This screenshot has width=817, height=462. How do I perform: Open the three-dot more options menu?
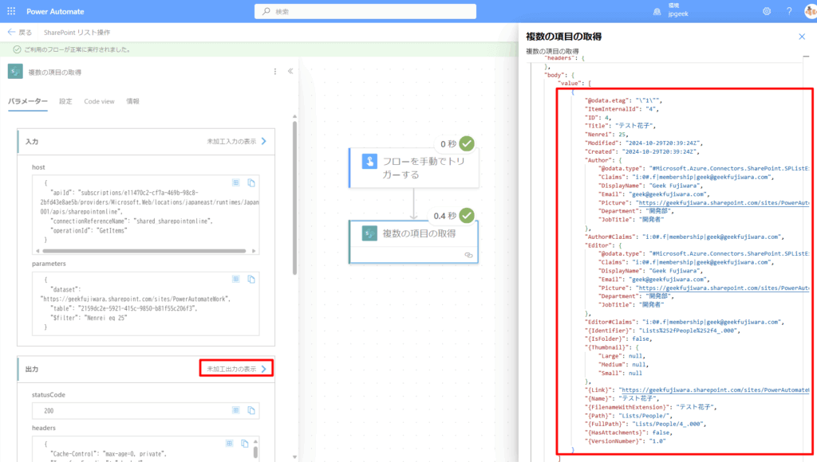point(275,71)
